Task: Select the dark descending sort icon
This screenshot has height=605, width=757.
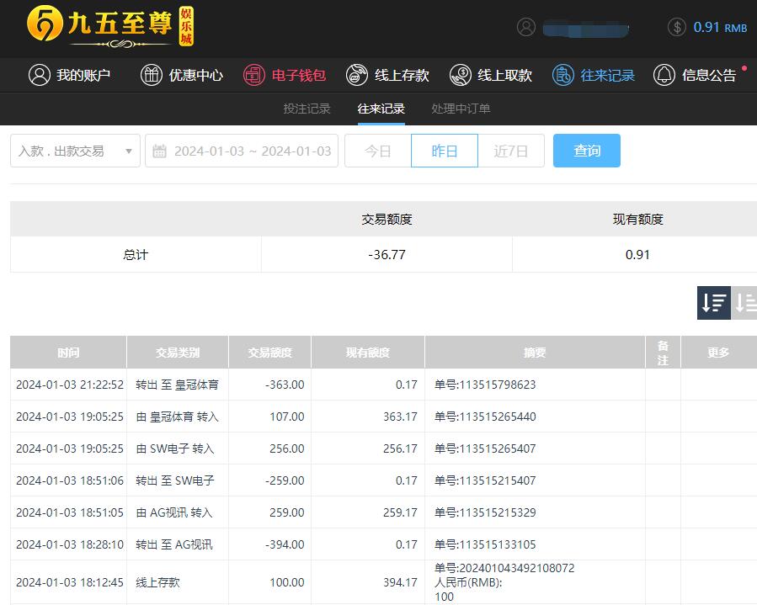Action: 713,302
